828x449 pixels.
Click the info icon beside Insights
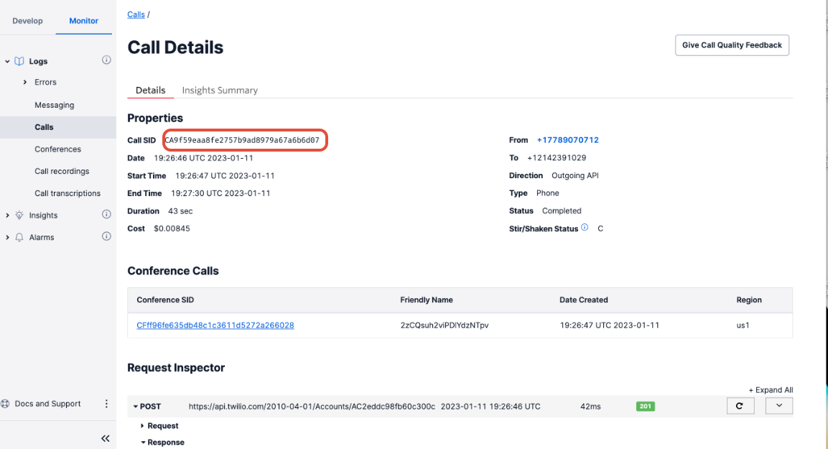(106, 214)
